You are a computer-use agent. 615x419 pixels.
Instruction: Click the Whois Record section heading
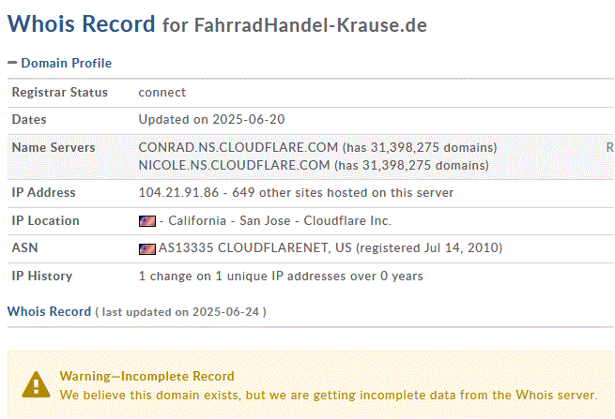pyautogui.click(x=49, y=312)
